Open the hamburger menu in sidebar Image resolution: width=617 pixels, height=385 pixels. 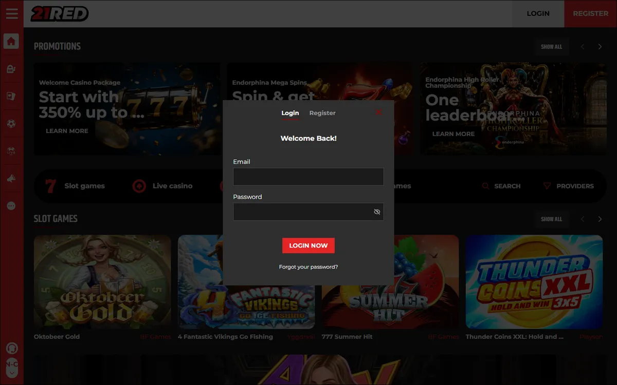[11, 14]
